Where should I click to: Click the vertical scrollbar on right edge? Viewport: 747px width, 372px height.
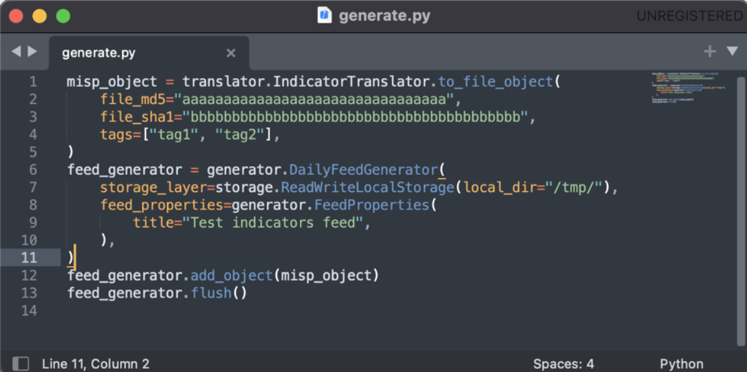click(x=741, y=207)
